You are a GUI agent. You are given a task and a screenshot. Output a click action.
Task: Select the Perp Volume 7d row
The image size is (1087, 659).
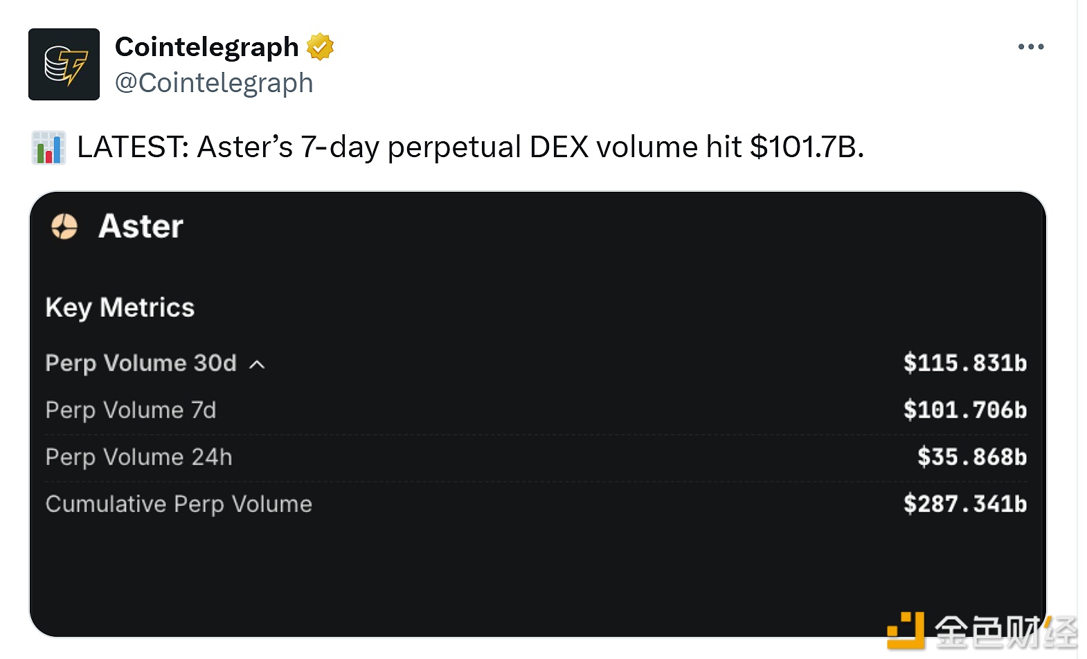tap(536, 410)
